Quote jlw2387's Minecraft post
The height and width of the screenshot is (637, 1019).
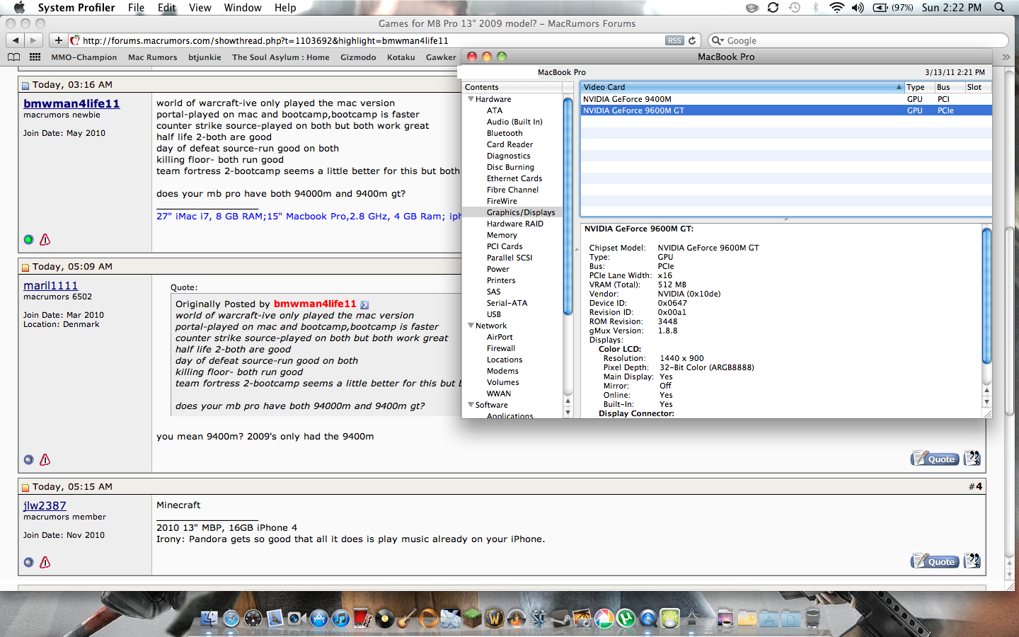[x=935, y=561]
